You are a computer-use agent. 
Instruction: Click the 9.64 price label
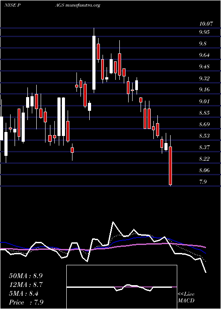coord(204,55)
